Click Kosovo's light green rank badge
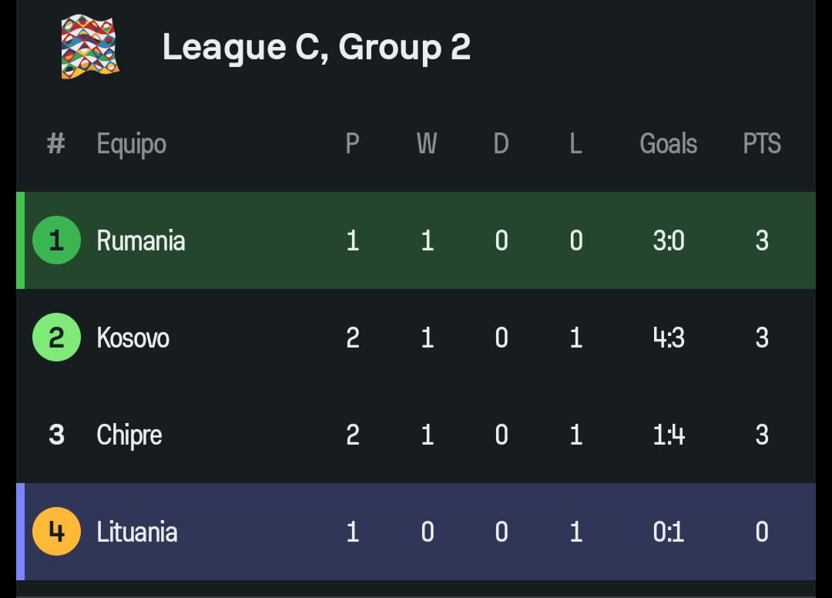 pyautogui.click(x=56, y=338)
